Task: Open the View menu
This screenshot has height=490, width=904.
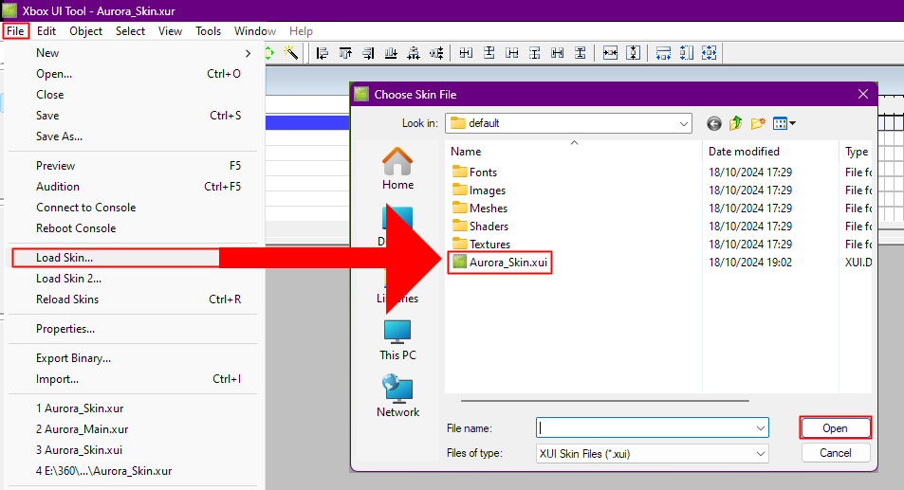Action: pyautogui.click(x=170, y=31)
